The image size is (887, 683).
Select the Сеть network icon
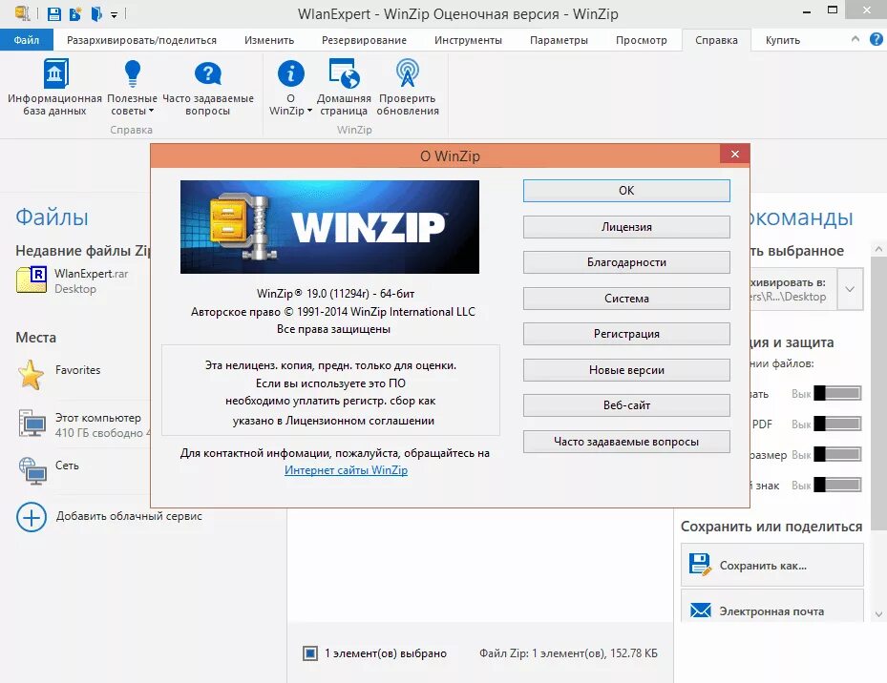coord(32,471)
